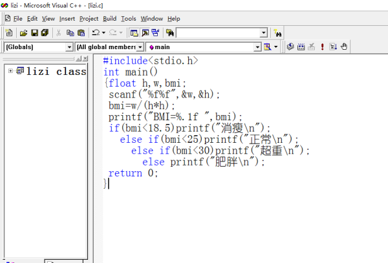Click the New Text File icon

[x=9, y=32]
